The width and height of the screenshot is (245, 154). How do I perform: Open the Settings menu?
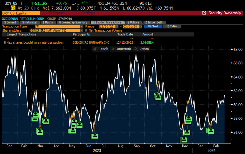(x=88, y=13)
